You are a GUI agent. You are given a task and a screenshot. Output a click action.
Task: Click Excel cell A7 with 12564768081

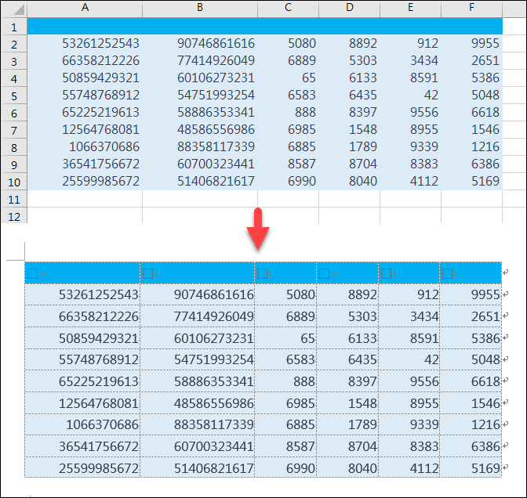pyautogui.click(x=85, y=129)
